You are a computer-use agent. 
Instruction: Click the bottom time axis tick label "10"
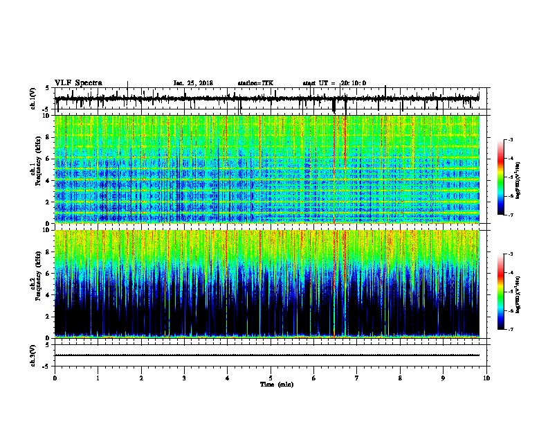(x=486, y=378)
